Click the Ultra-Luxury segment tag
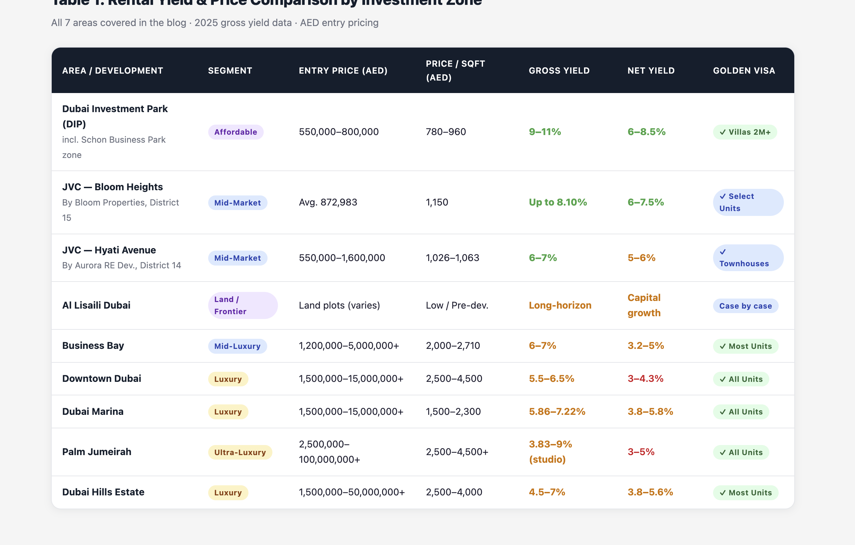Viewport: 855px width, 545px height. coord(240,452)
